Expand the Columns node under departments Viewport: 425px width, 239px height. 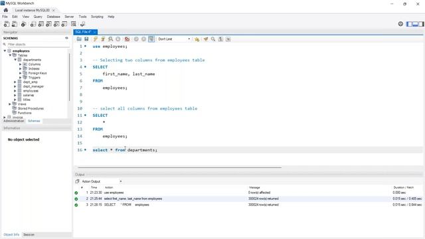coord(21,64)
